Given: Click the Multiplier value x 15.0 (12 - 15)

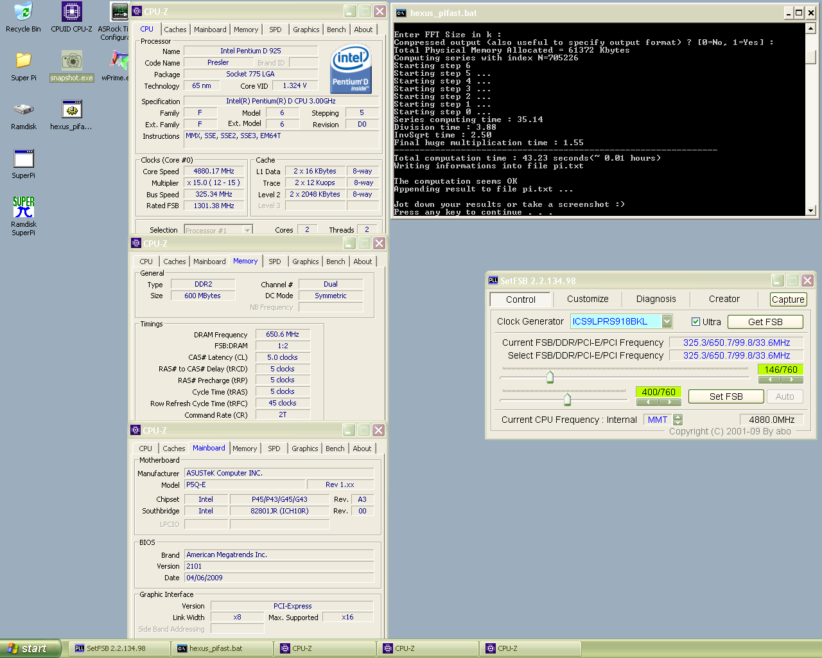Looking at the screenshot, I should point(214,182).
